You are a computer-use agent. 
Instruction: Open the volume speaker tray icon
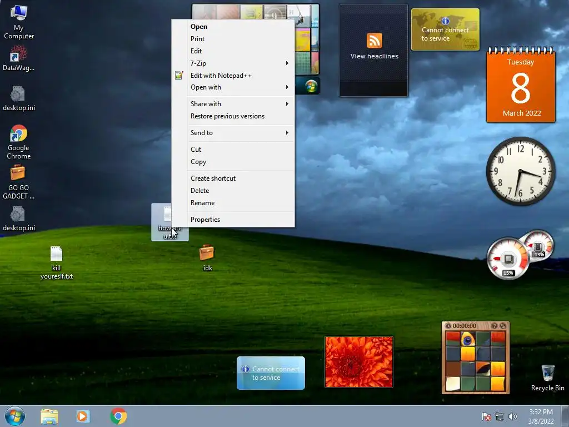[x=512, y=416]
